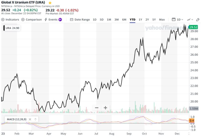Remove the MACD indicator with X
This screenshot has width=201, height=139.
pyautogui.click(x=30, y=119)
